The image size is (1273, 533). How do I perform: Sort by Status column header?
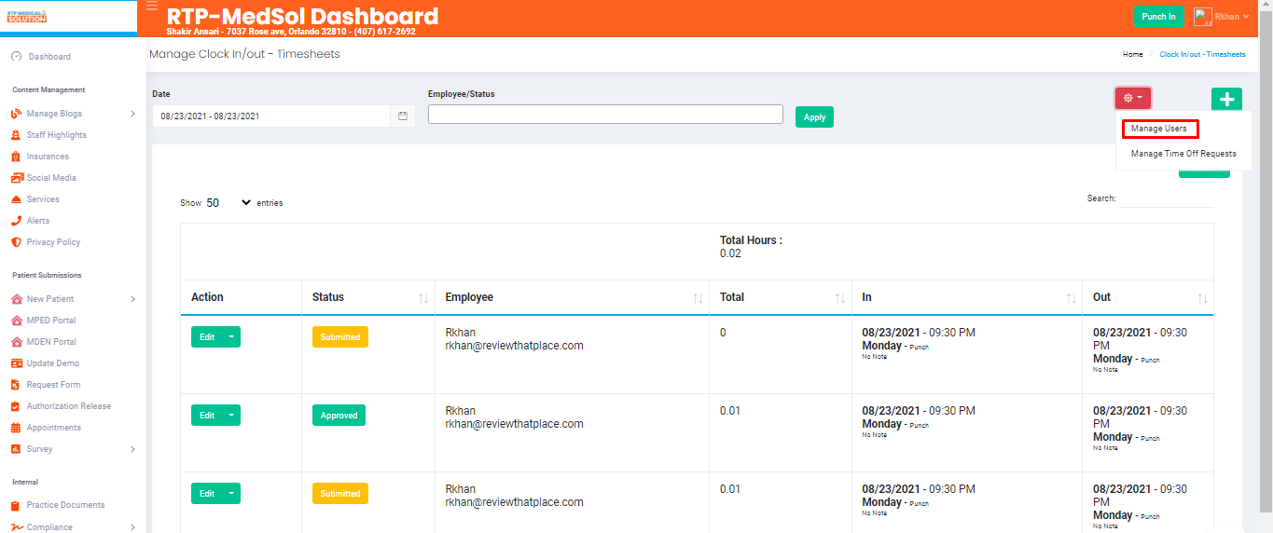(367, 297)
